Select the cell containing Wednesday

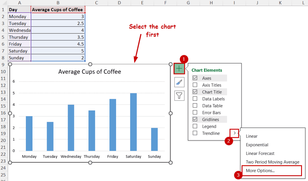[x=19, y=30]
